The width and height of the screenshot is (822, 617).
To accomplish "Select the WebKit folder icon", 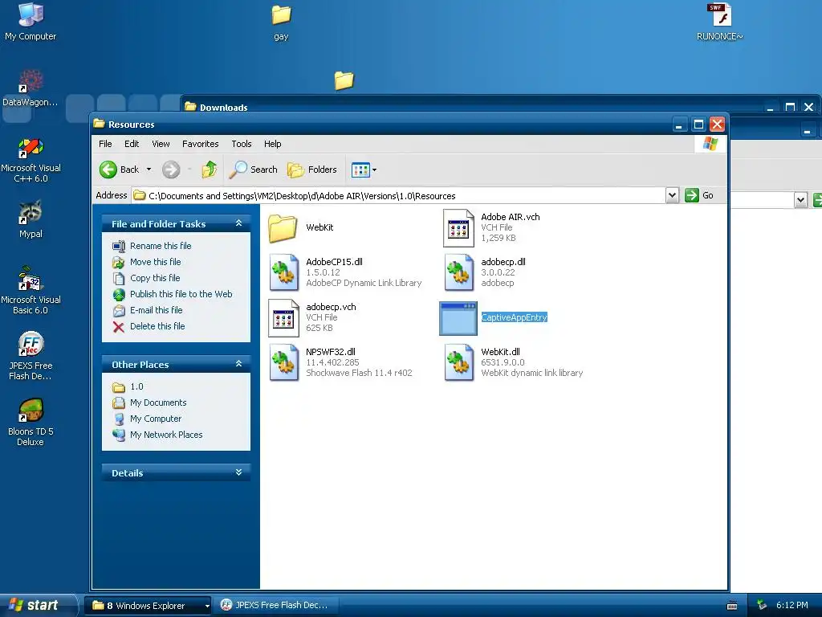I will (283, 227).
